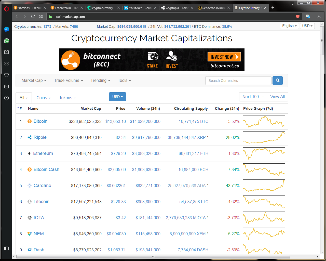Click the green padlock security icon
326x261 pixels.
[50, 17]
